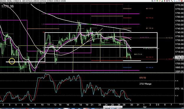Viewport: 184px width, 109px height.
Task: Click the purple icon beside the green arrow
Action: [x=155, y=1]
